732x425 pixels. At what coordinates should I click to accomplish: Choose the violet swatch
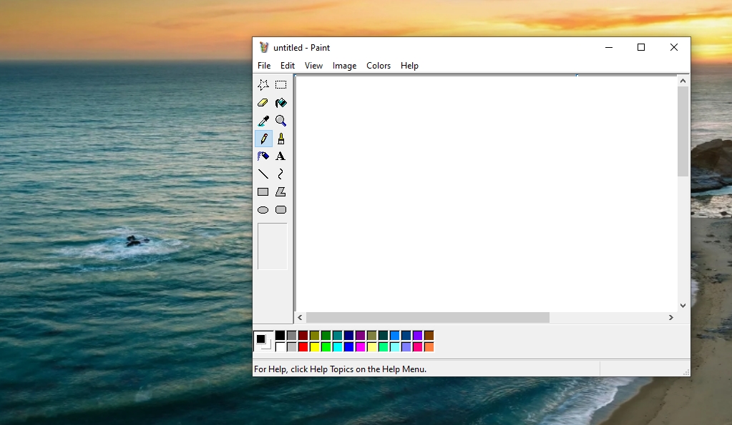tap(417, 336)
